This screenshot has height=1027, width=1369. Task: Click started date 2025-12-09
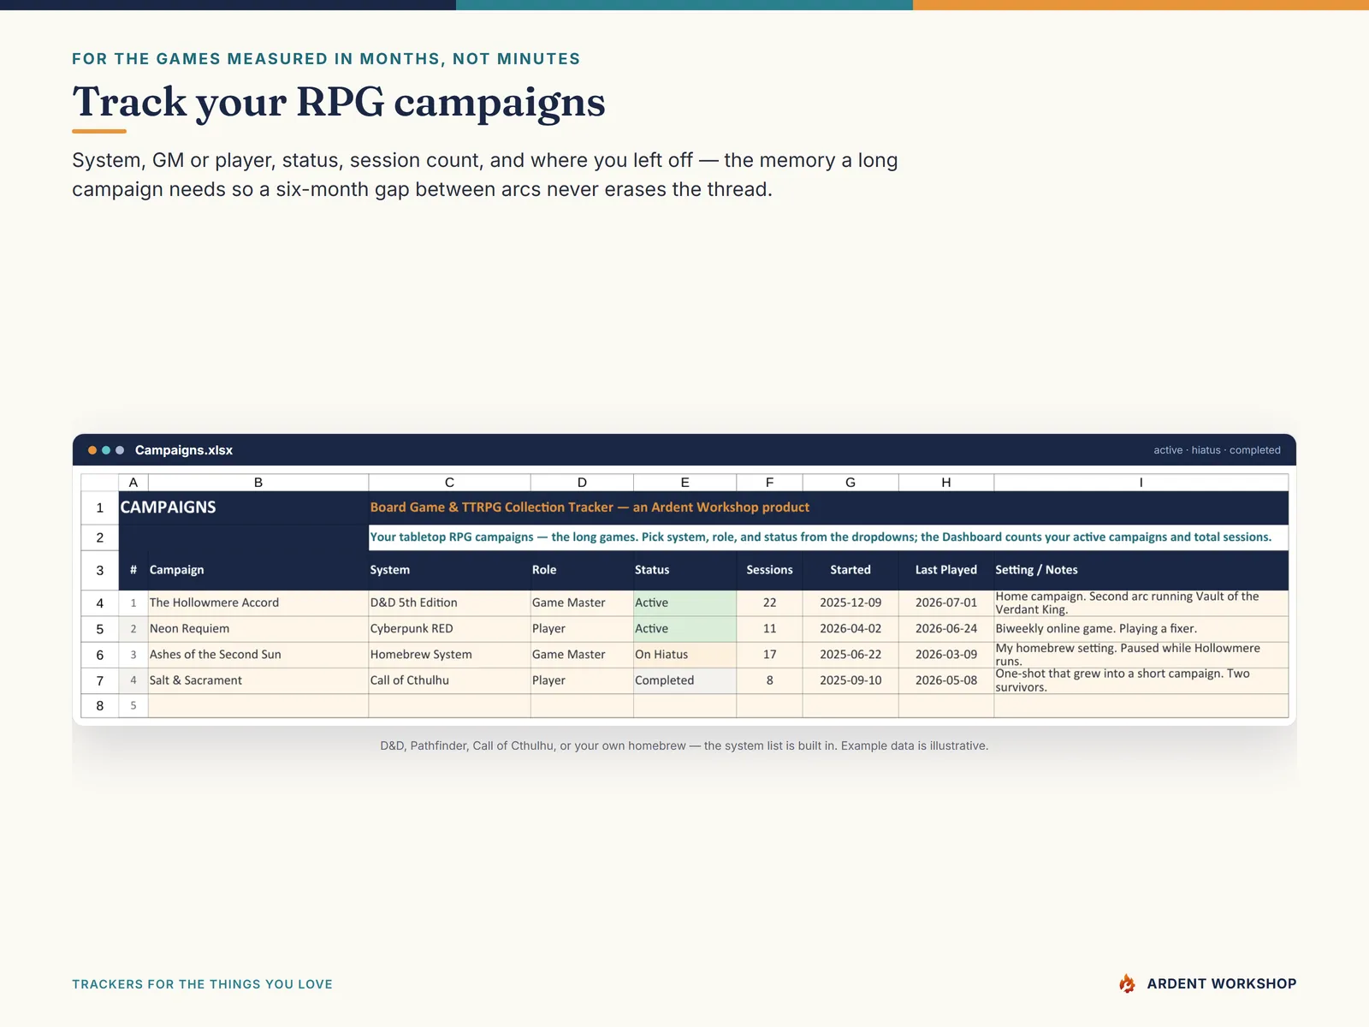(850, 603)
